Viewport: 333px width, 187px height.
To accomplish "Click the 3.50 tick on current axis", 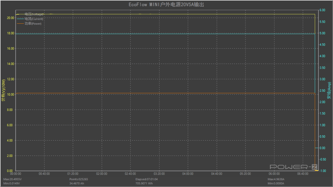I will [323, 68].
